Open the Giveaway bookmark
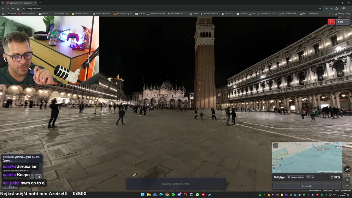The height and width of the screenshot is (198, 352). coord(241,13)
